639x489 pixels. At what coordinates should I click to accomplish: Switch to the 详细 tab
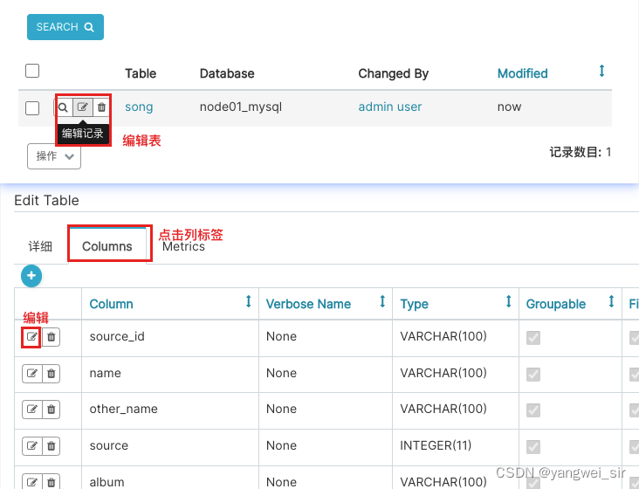tap(40, 246)
